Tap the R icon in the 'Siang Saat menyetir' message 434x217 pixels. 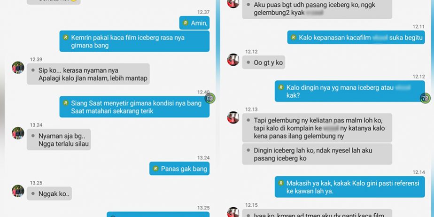click(66, 103)
